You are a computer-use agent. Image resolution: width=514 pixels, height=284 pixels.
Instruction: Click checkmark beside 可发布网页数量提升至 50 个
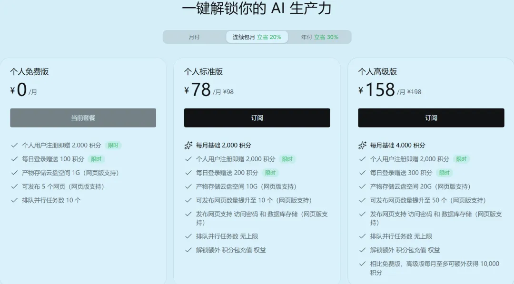tap(362, 200)
